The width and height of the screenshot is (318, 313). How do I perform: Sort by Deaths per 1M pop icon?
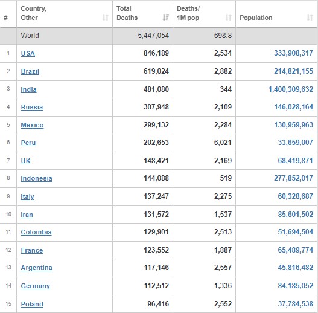click(x=229, y=18)
